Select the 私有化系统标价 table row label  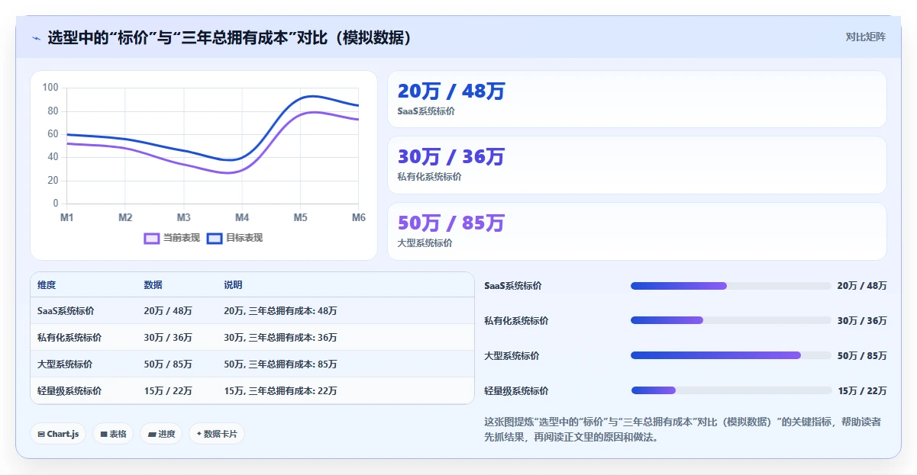point(69,338)
